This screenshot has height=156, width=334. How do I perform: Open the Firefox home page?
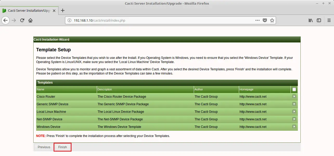(30, 20)
